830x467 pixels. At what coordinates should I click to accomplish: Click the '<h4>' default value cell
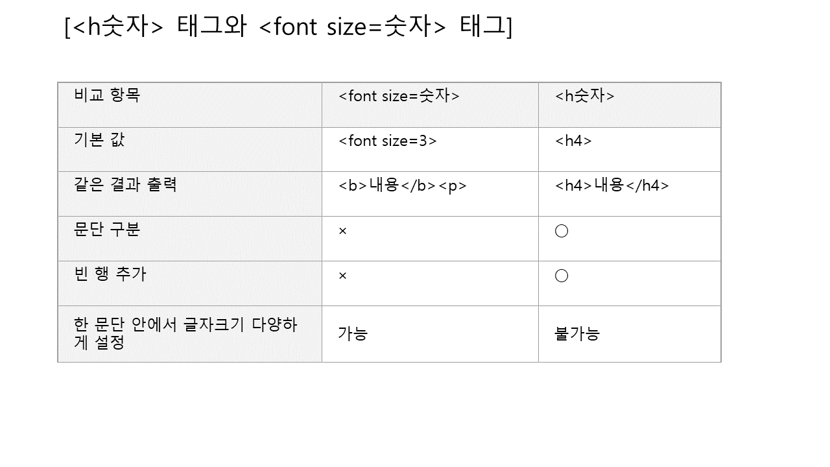[x=574, y=141]
